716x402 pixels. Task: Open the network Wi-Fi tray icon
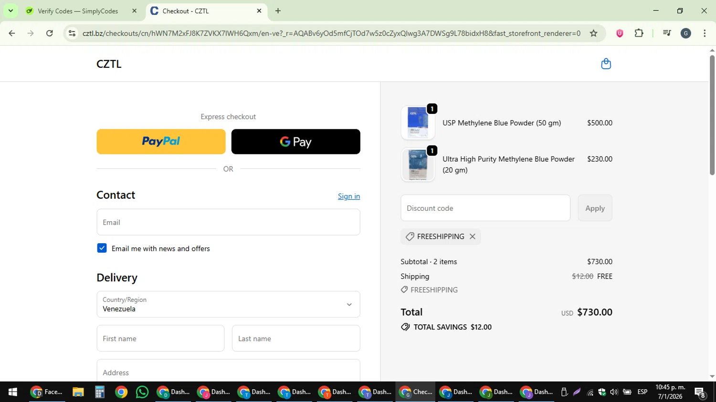tap(590, 392)
